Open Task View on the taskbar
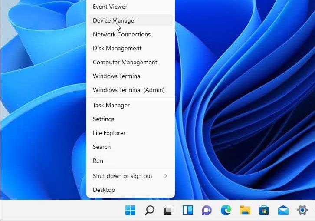Screen dimensions: 315x221 point(168,210)
